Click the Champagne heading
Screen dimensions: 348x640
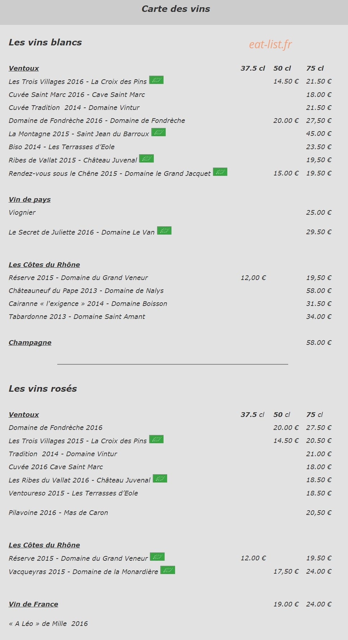(30, 343)
